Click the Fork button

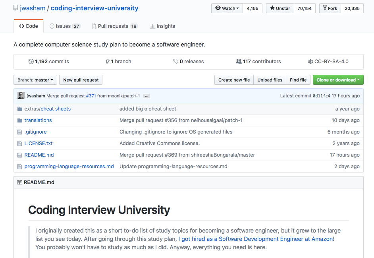[x=330, y=8]
